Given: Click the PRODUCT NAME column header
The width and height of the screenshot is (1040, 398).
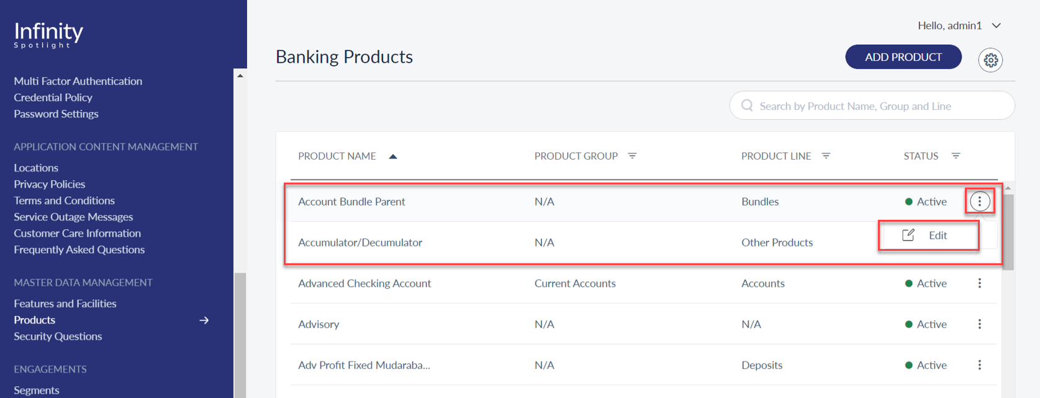Looking at the screenshot, I should pos(337,156).
